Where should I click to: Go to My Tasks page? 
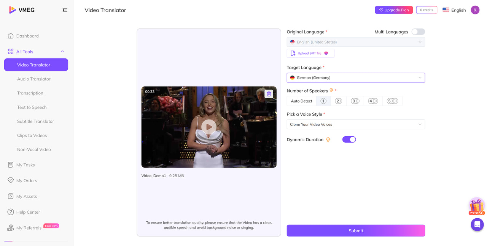pos(25,165)
